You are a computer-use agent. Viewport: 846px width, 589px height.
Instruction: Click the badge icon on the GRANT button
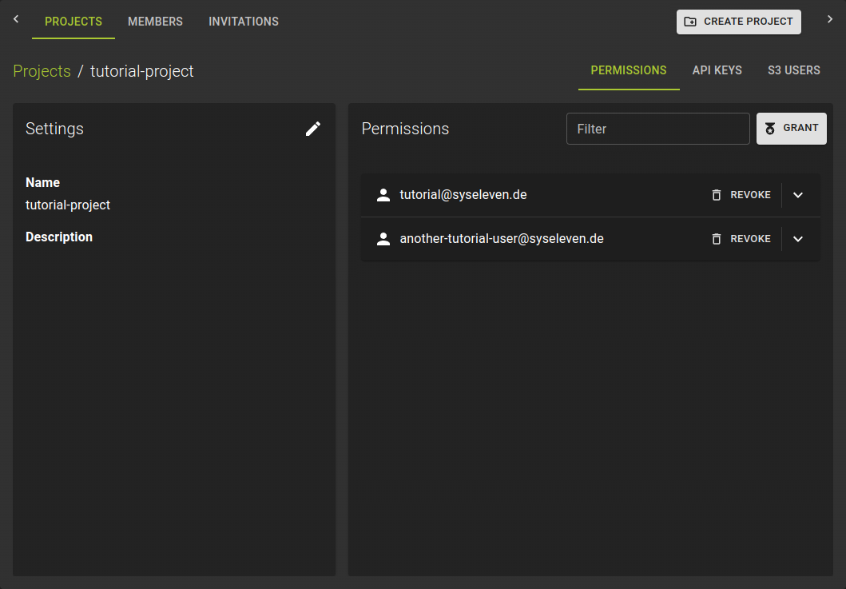[770, 128]
